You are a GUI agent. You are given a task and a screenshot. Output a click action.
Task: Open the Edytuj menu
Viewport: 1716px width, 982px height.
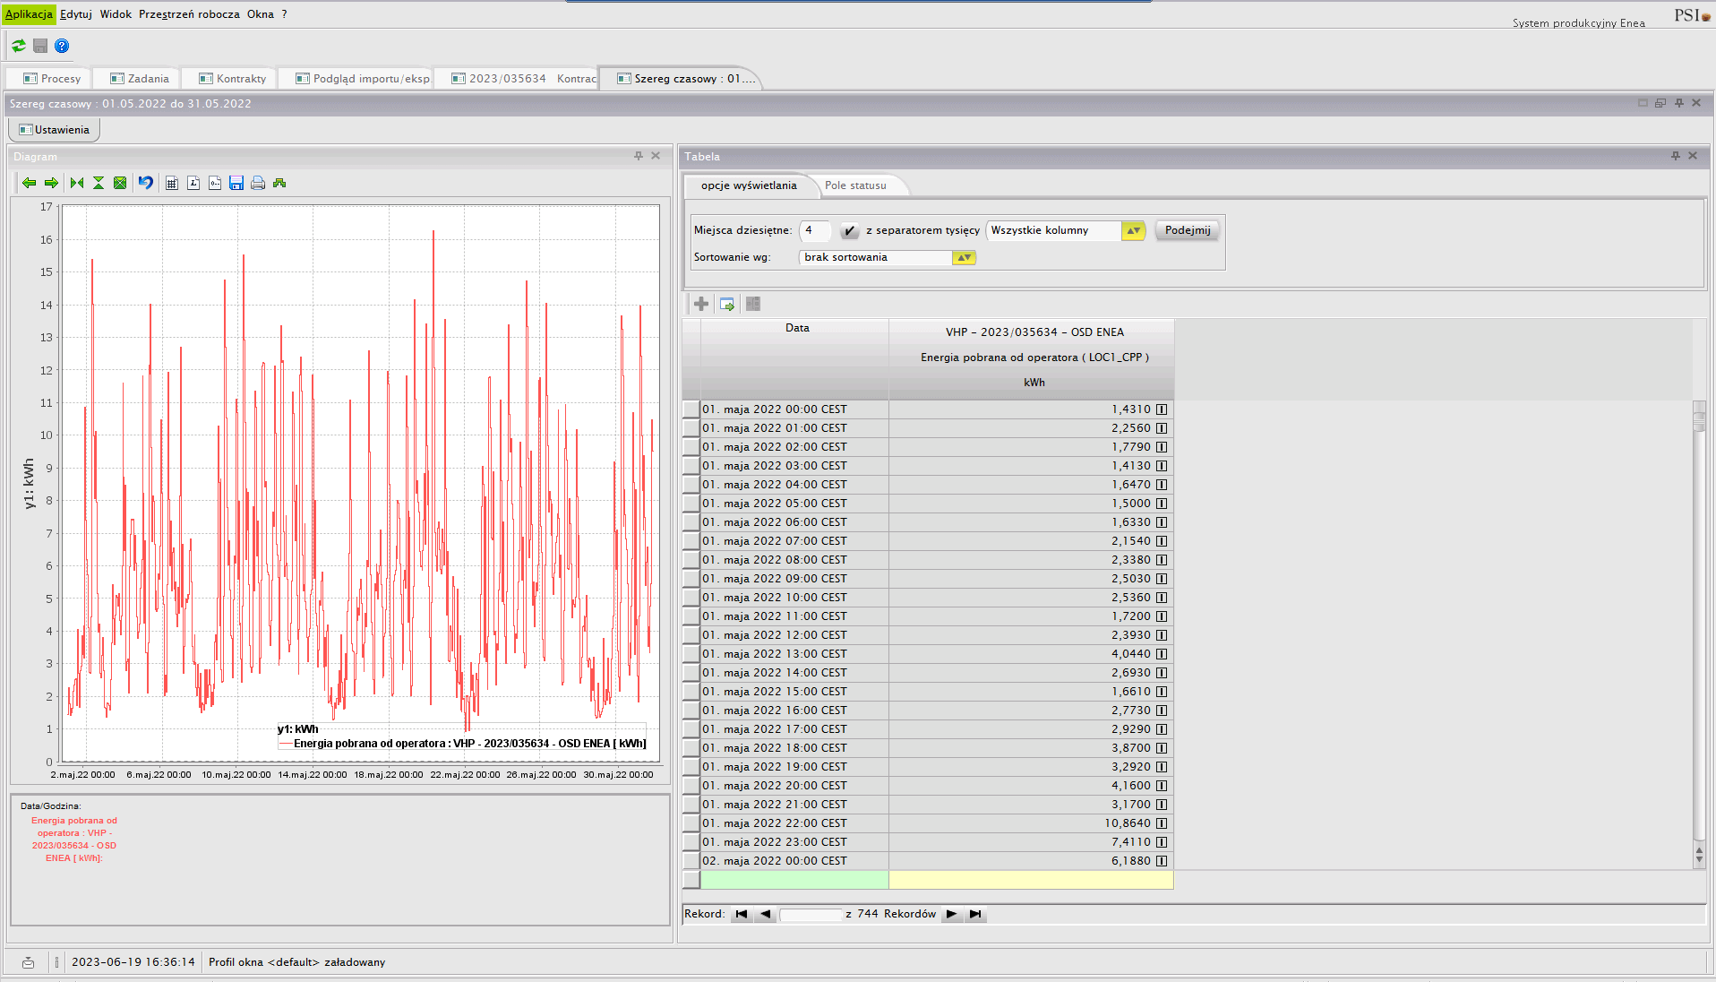76,14
